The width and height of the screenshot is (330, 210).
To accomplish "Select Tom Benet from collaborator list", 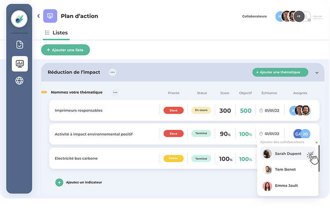I will (x=285, y=170).
